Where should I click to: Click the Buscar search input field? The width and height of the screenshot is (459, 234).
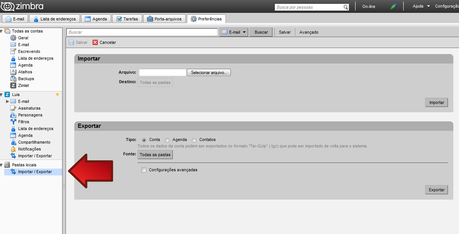142,32
